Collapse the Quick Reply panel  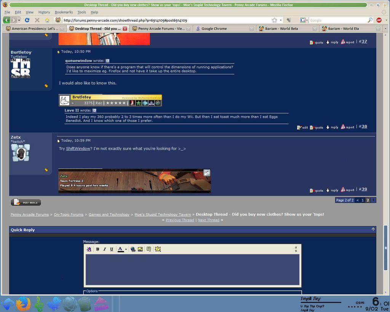tap(373, 229)
